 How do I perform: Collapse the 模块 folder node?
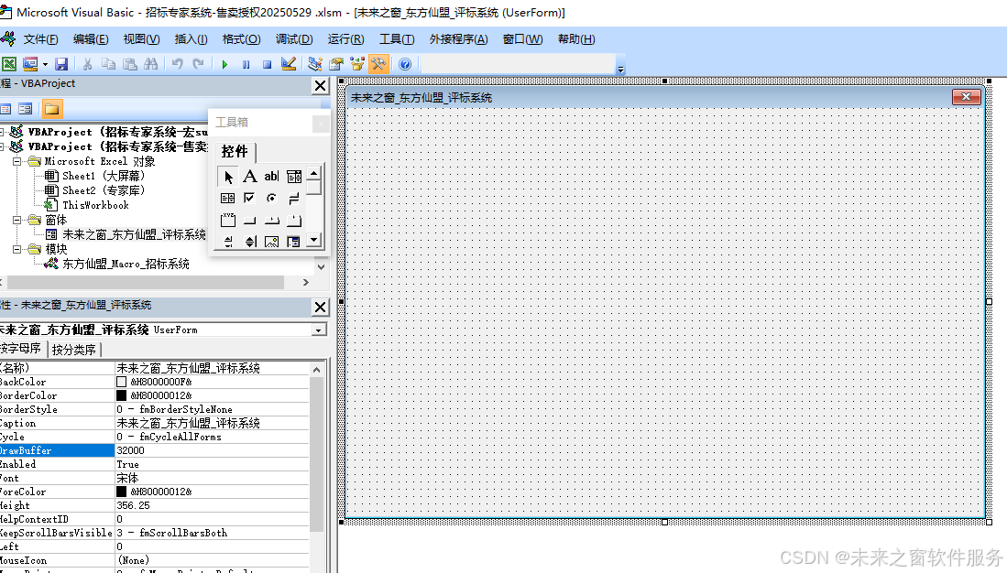click(x=17, y=249)
